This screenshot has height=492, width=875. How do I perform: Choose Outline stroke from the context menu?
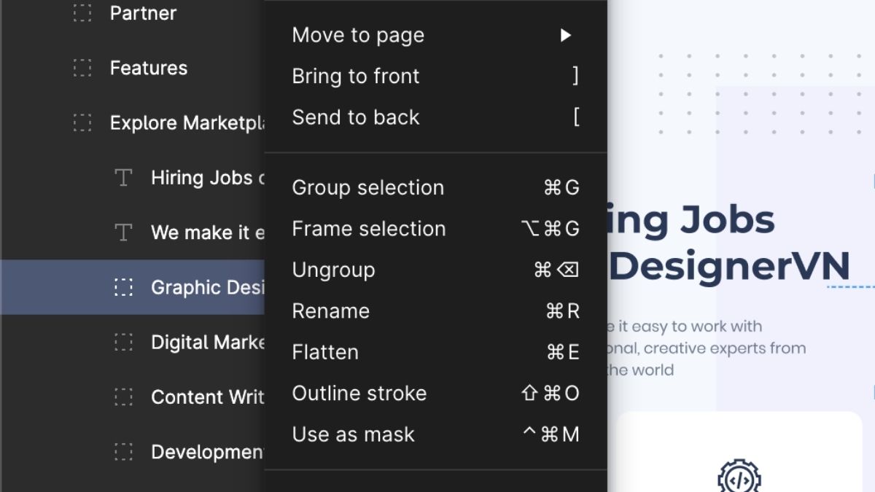point(359,393)
